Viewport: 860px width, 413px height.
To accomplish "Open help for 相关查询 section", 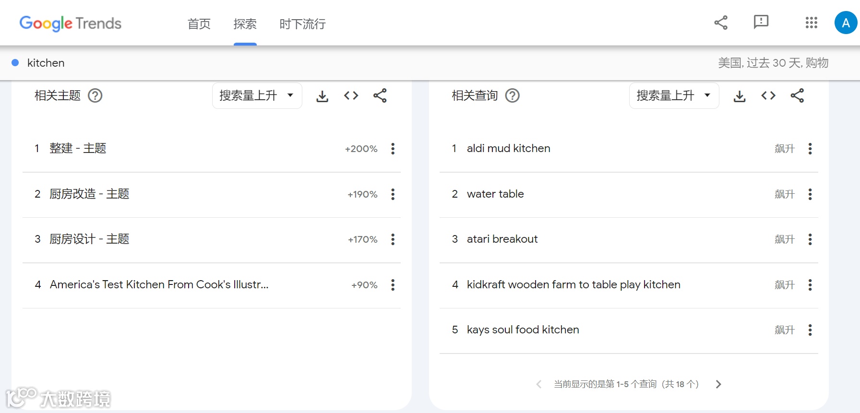I will tap(513, 96).
